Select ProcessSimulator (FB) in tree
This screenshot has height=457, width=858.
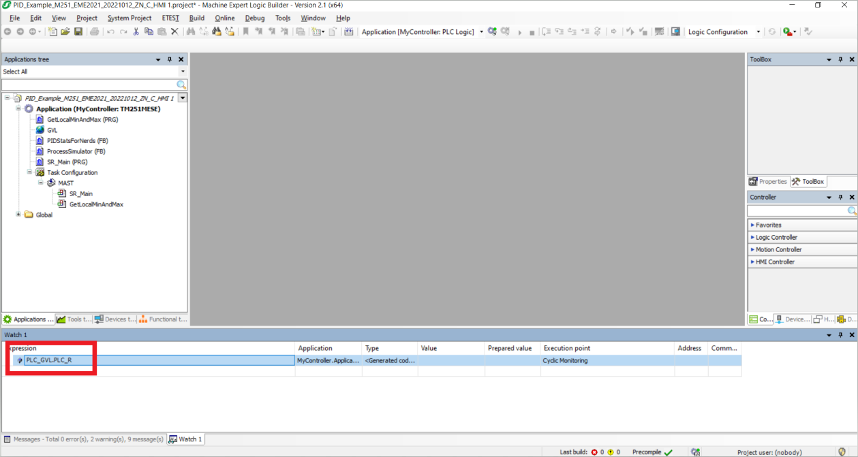click(x=76, y=151)
